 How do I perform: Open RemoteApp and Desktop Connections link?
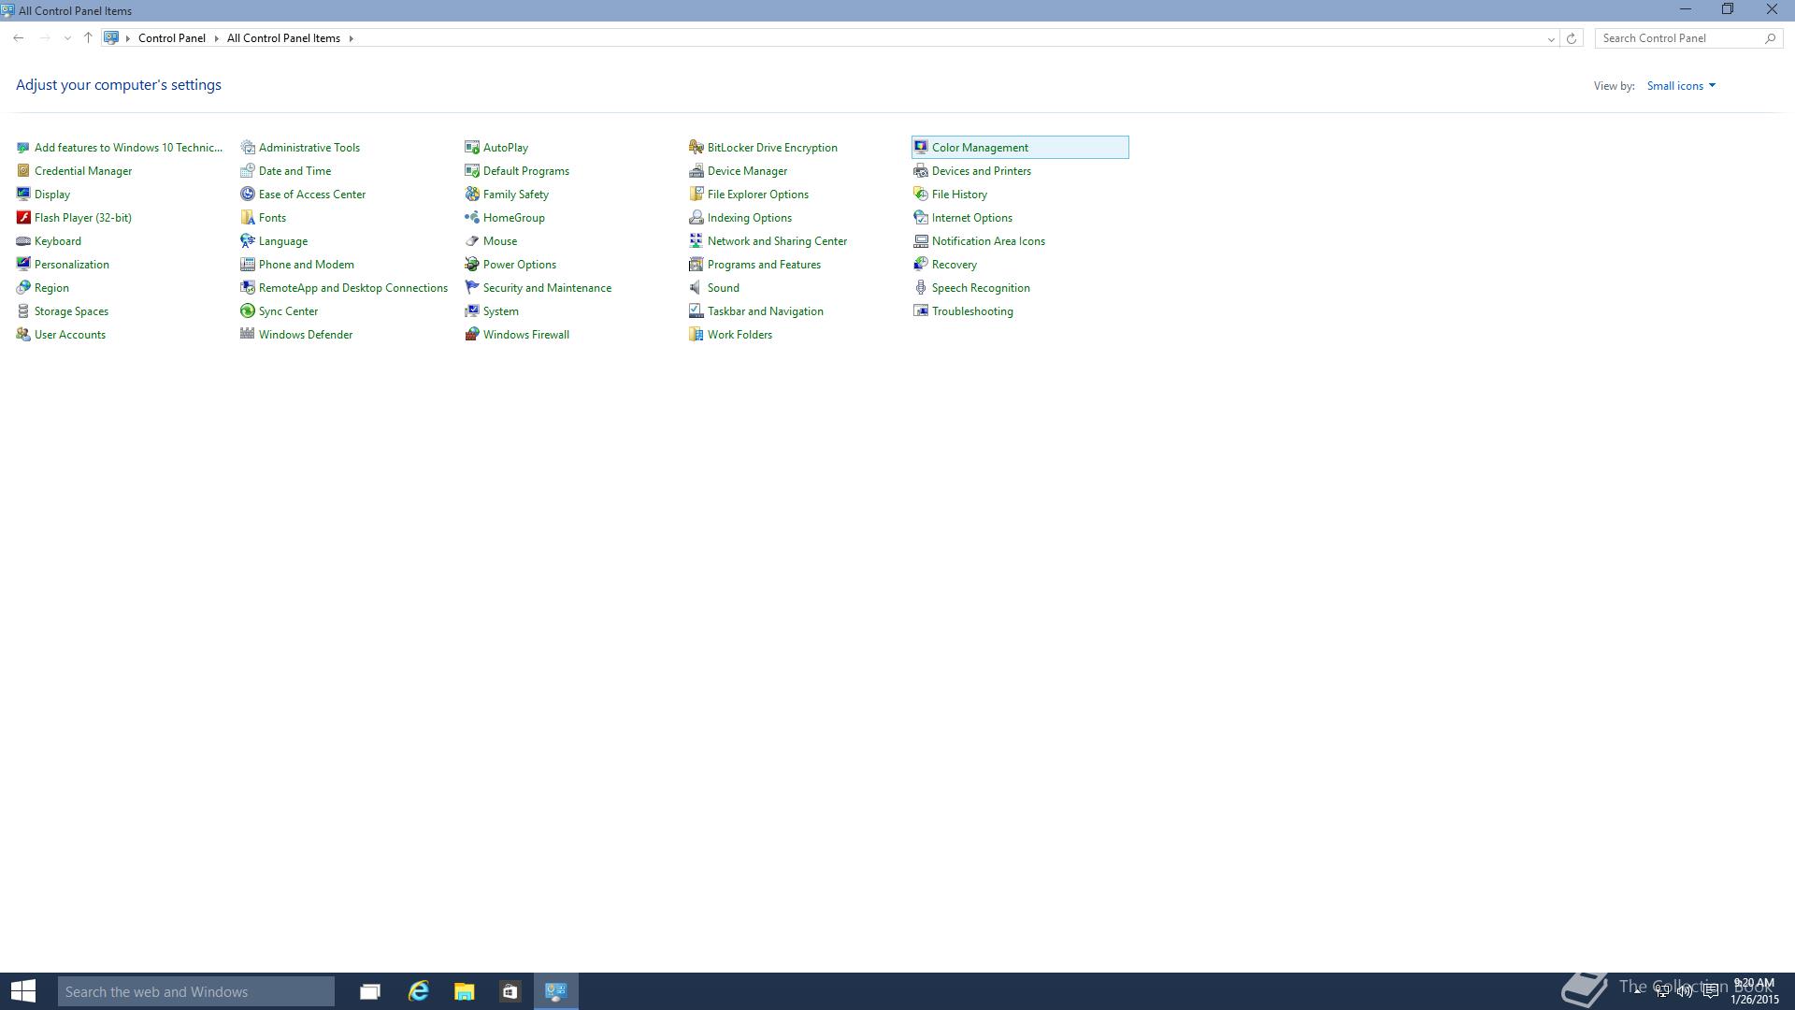coord(353,287)
